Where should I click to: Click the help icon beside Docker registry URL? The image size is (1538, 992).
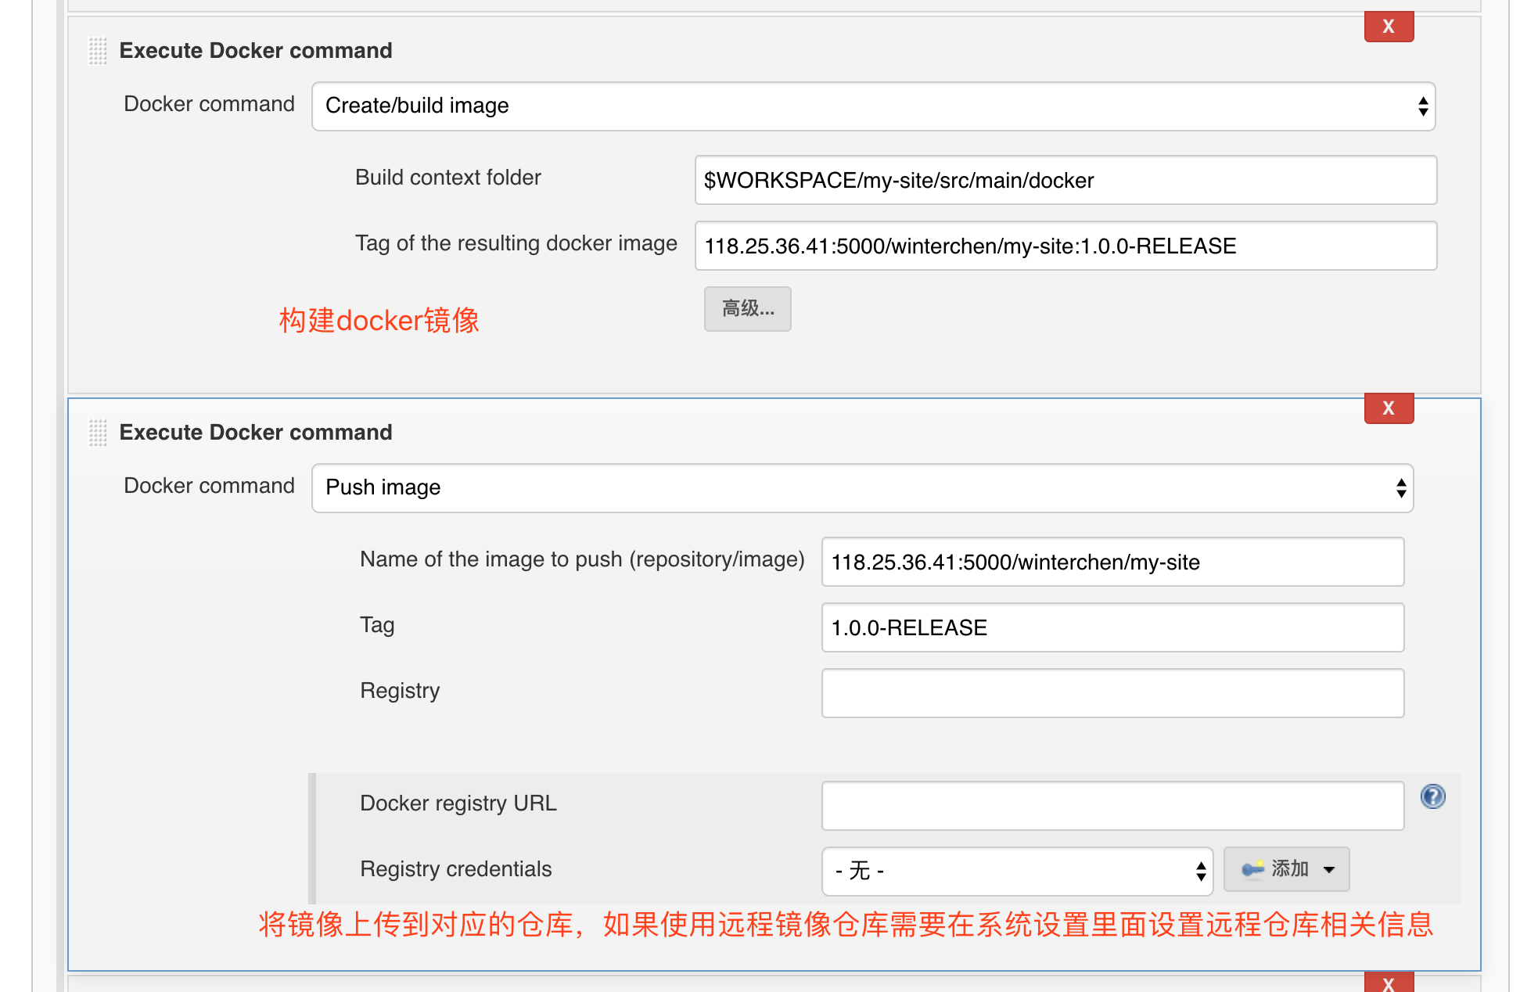[1432, 796]
